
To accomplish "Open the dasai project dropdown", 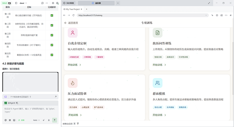I will (x=23, y=3).
